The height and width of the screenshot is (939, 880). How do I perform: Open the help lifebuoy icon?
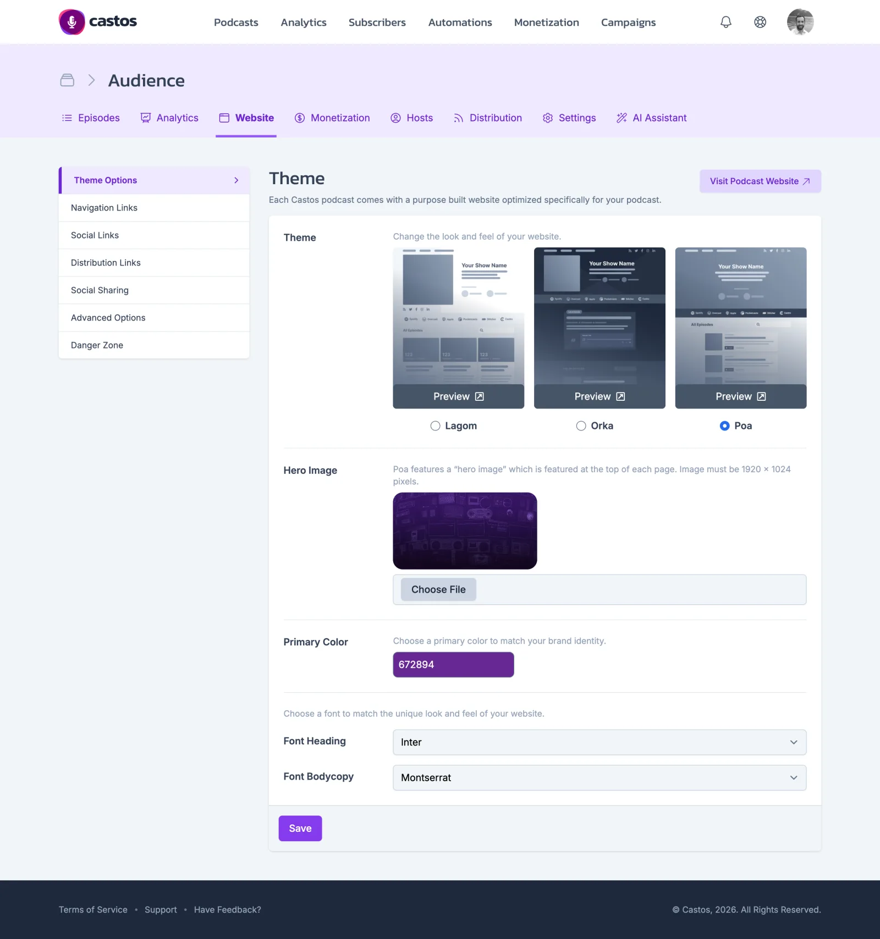pyautogui.click(x=760, y=22)
